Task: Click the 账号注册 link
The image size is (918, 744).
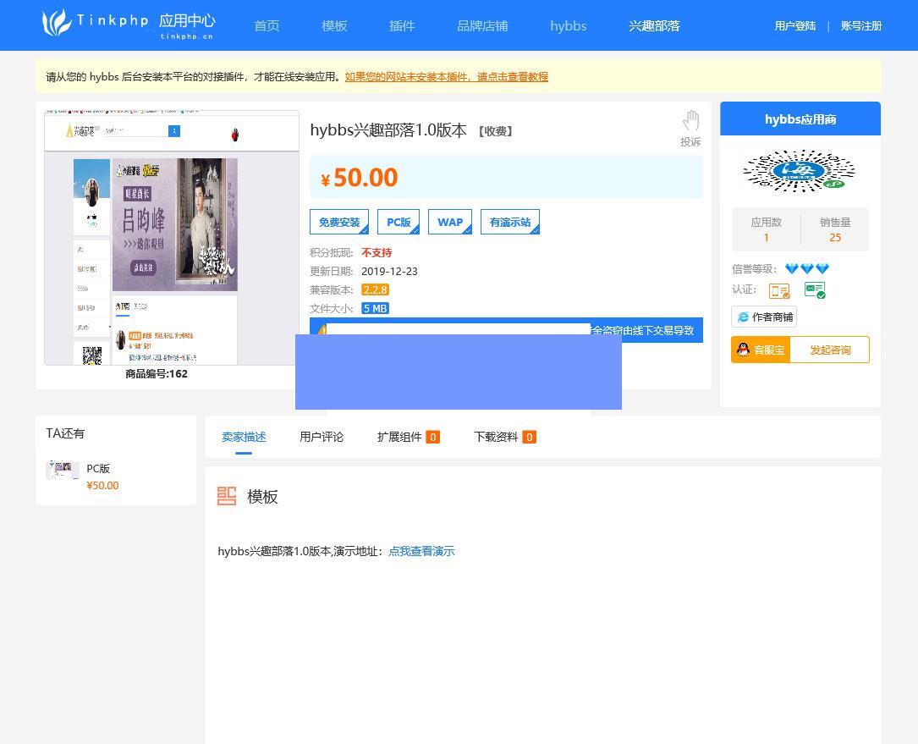Action: (x=861, y=25)
